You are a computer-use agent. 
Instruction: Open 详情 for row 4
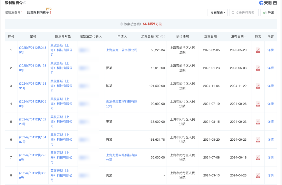(x=271, y=104)
